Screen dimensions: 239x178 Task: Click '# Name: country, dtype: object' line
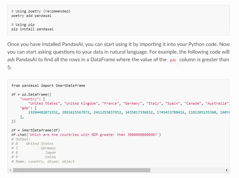[x=43, y=161]
